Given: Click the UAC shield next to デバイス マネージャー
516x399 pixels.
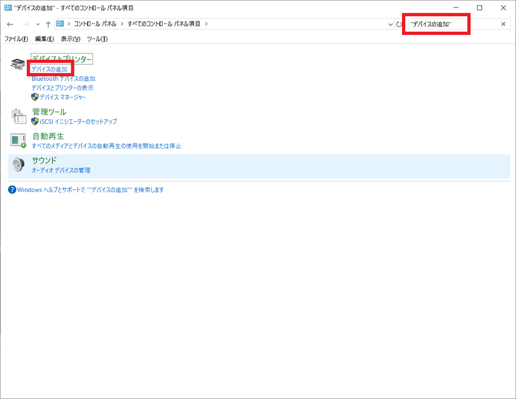Looking at the screenshot, I should [x=36, y=97].
